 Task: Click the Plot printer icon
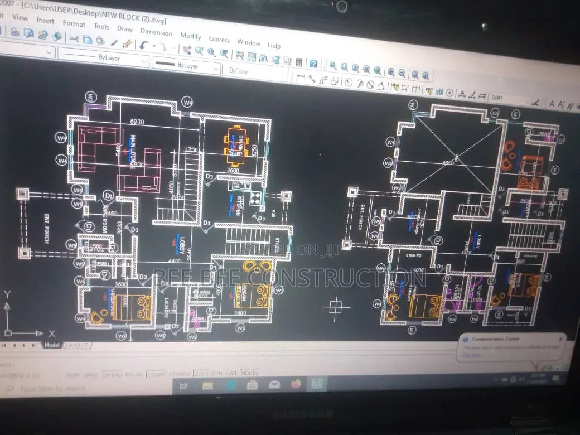point(15,32)
